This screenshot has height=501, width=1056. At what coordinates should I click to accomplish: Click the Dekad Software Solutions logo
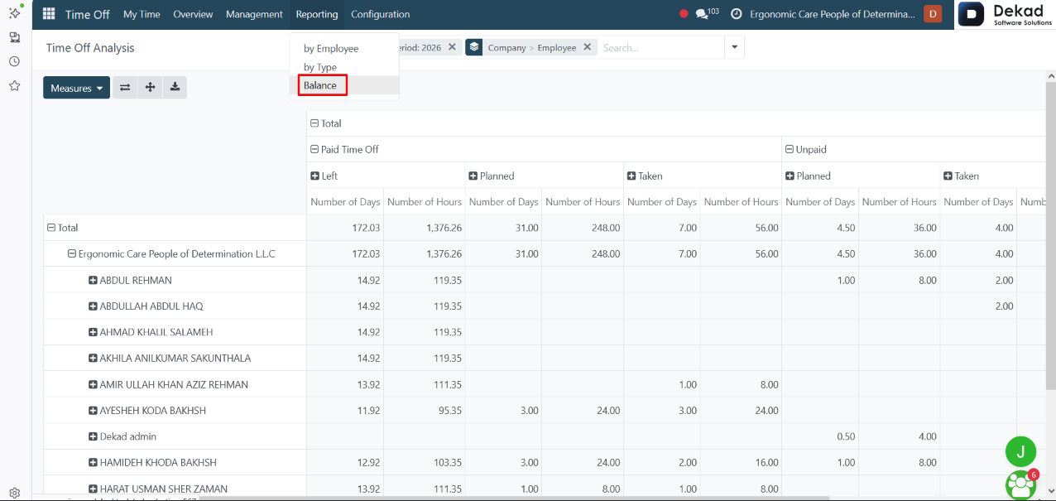[x=1006, y=14]
